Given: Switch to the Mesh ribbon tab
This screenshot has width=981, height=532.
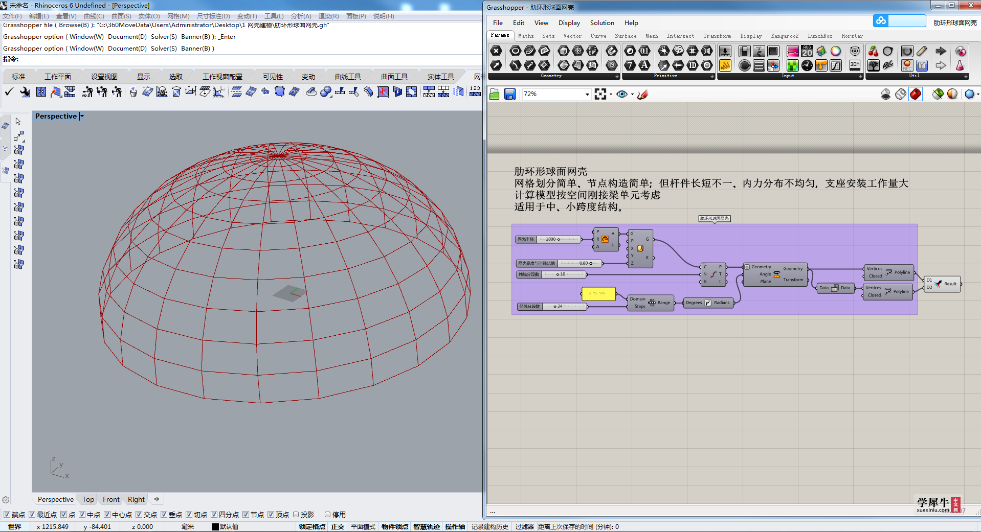Looking at the screenshot, I should click(x=652, y=36).
